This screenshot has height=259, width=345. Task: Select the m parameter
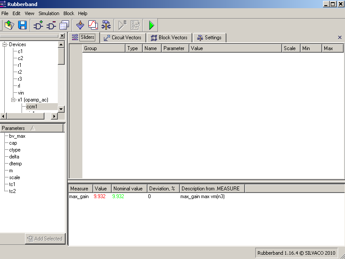(11, 171)
